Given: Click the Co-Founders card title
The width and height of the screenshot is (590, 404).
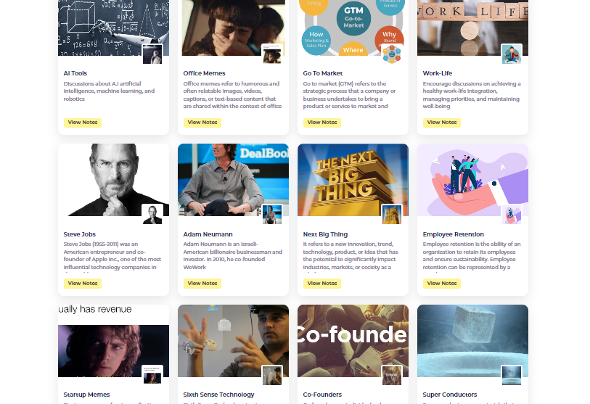Looking at the screenshot, I should [322, 395].
